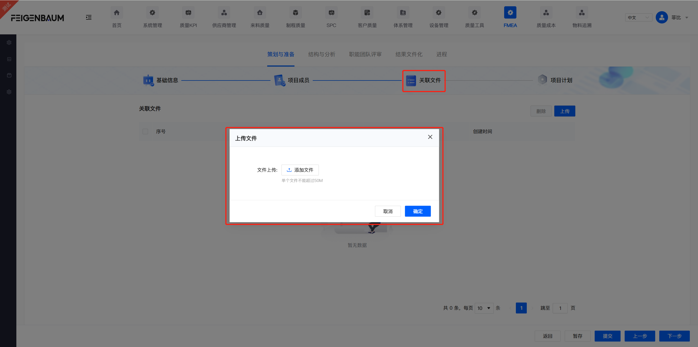Open the 中文 language dropdown
Image resolution: width=698 pixels, height=347 pixels.
[638, 17]
